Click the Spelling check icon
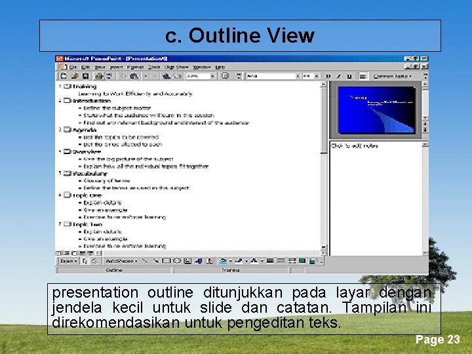This screenshot has height=354, width=472. point(109,76)
